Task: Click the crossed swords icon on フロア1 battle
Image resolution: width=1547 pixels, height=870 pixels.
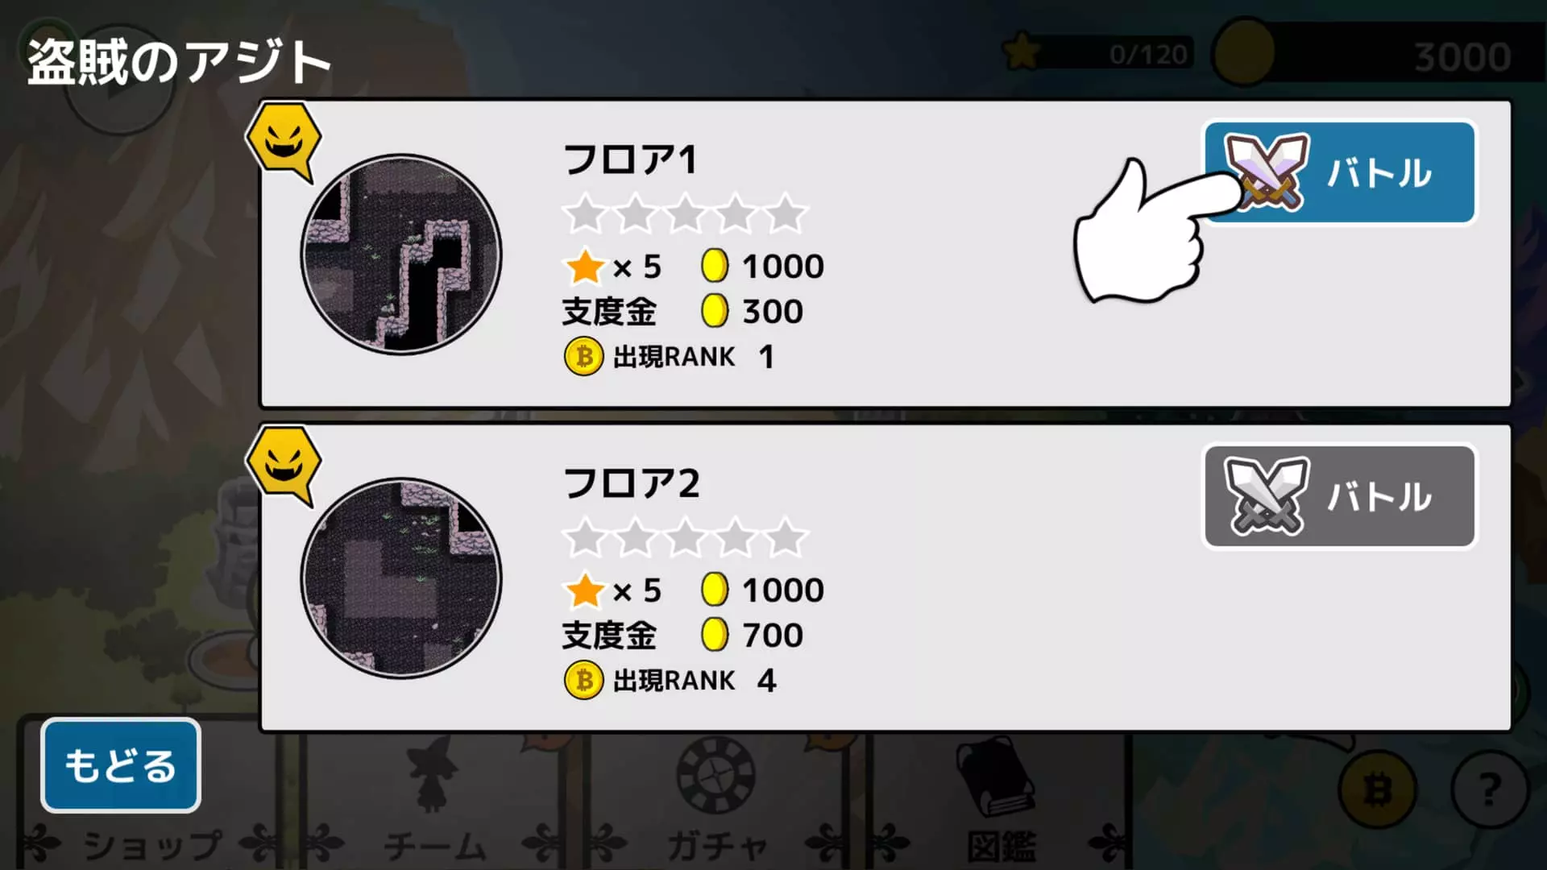Action: coord(1267,172)
